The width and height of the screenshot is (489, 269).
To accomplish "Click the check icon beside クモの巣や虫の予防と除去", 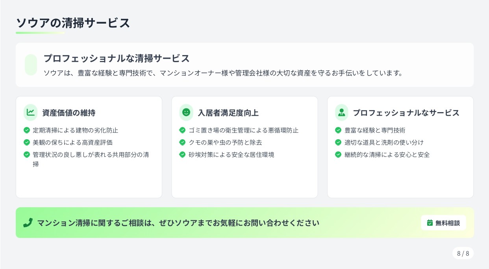I will click(182, 142).
